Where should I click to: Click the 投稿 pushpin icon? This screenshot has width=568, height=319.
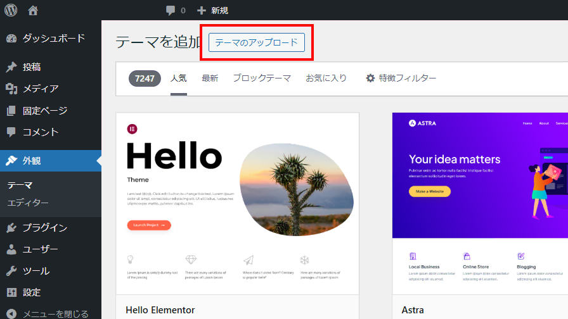point(11,67)
